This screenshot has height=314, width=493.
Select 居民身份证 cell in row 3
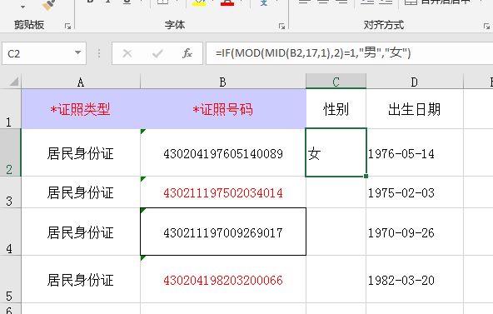81,192
